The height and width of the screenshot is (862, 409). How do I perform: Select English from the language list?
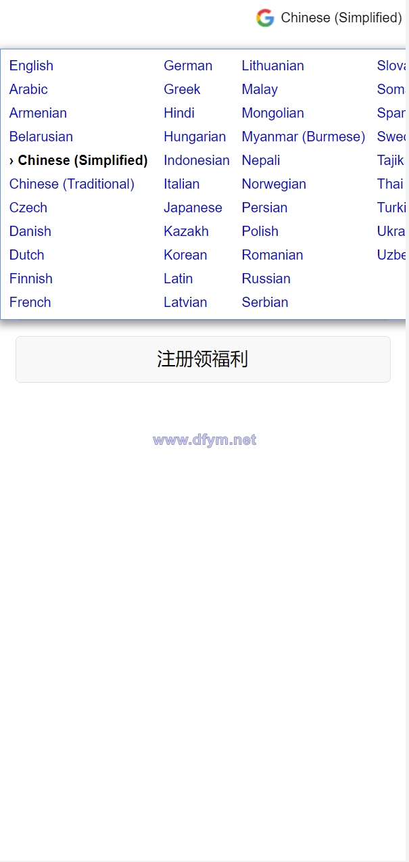click(31, 66)
